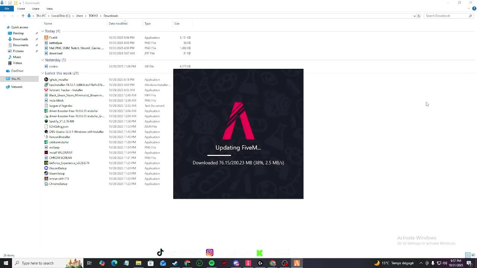Open the Home ribbon tab
This screenshot has height=268, width=477.
point(21,9)
